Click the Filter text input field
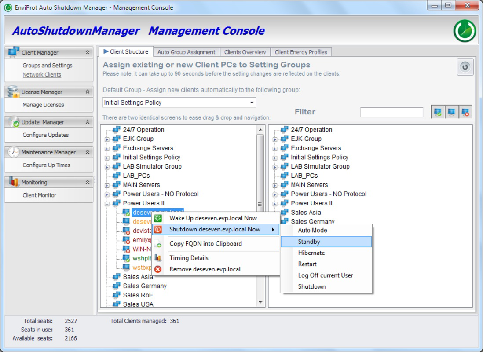The width and height of the screenshot is (483, 352). point(392,112)
